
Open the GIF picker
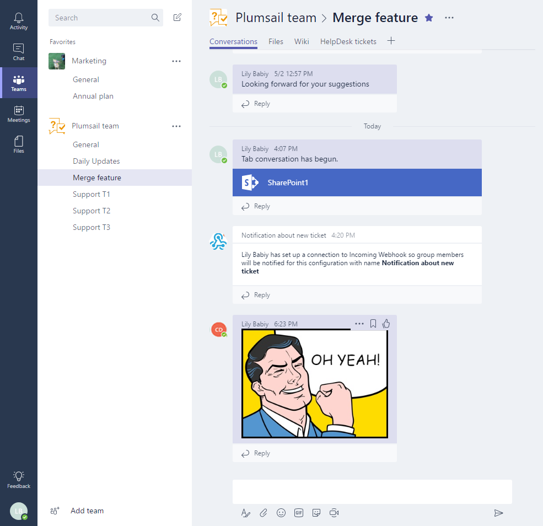298,513
